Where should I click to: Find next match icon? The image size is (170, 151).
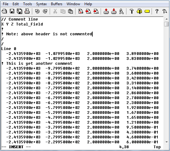88,11
